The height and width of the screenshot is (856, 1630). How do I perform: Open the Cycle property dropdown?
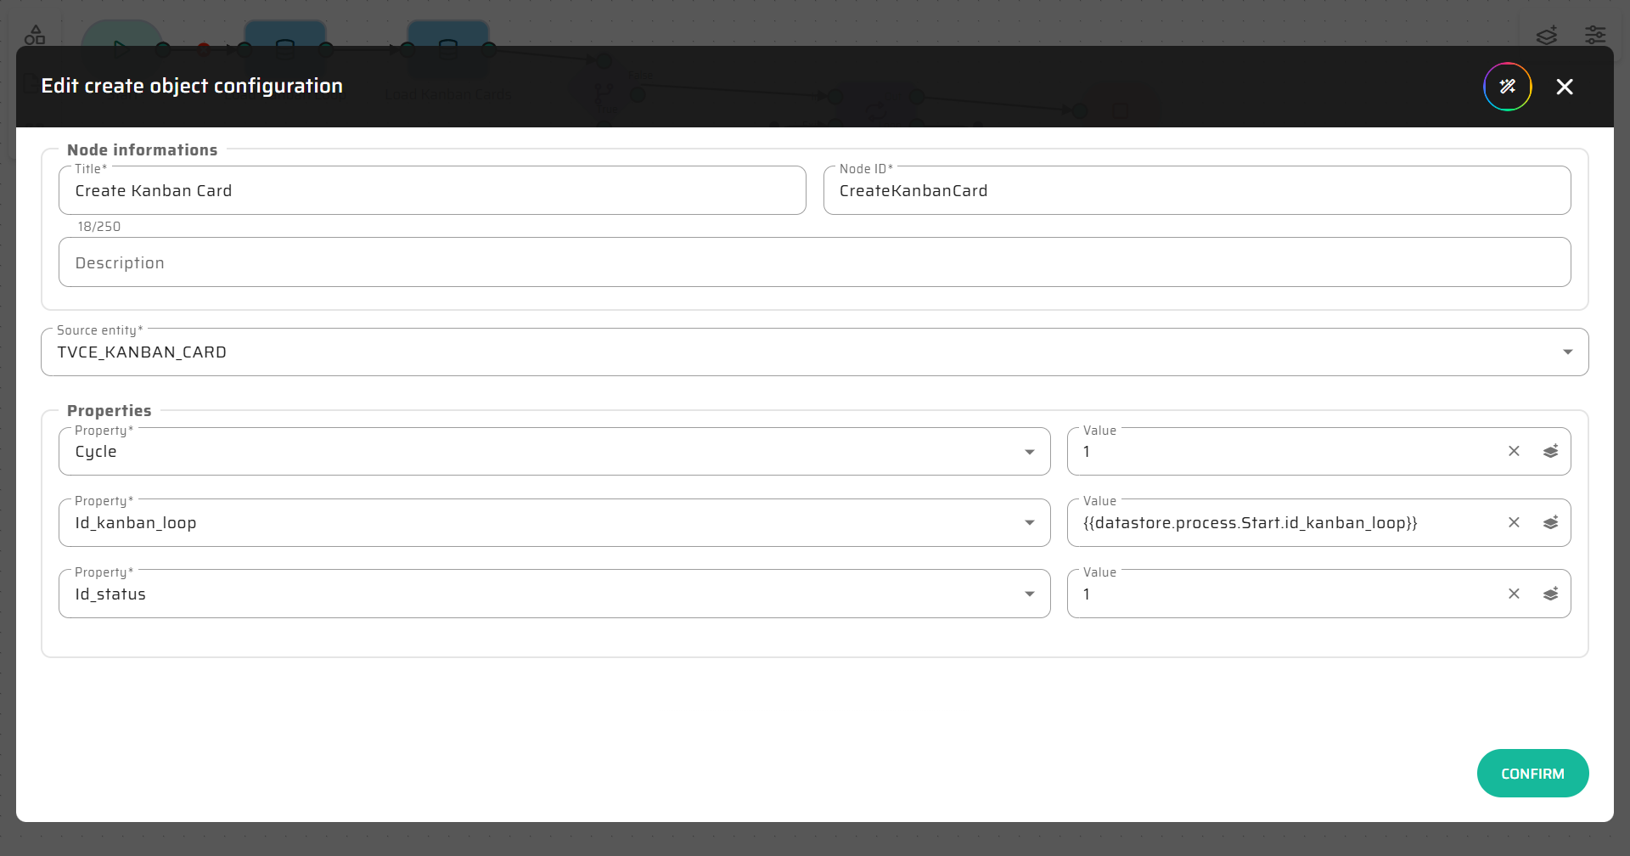(1029, 452)
